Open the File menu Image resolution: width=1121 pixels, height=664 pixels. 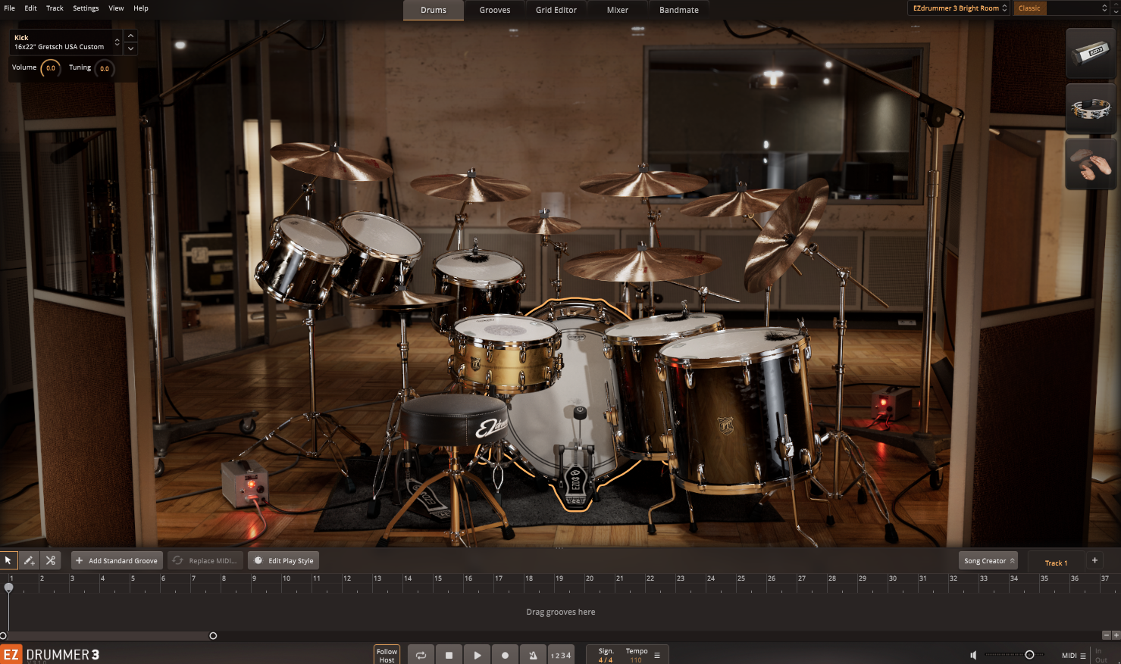[x=9, y=8]
